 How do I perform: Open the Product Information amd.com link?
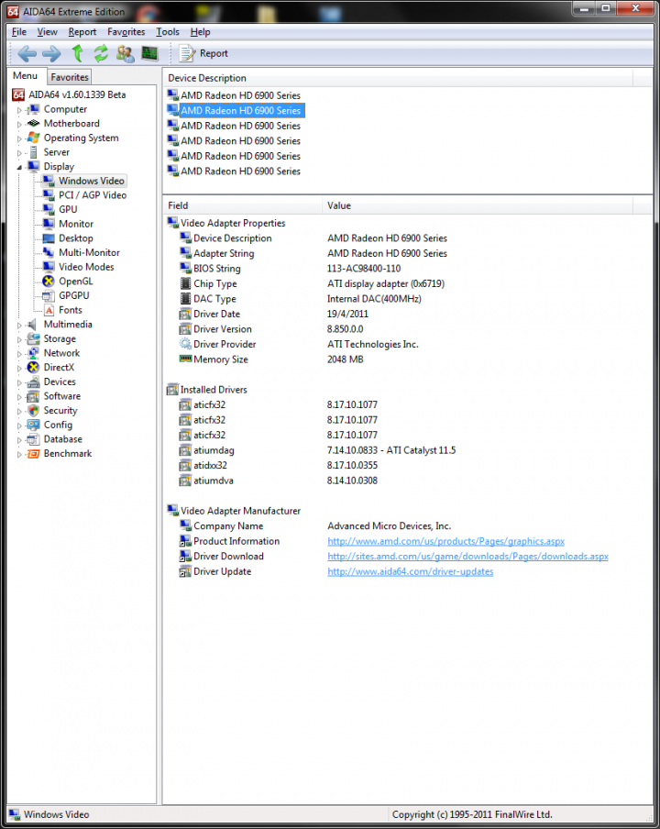(446, 541)
